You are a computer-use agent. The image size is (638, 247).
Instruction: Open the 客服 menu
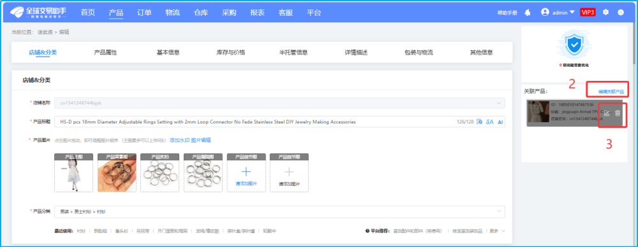coord(286,13)
